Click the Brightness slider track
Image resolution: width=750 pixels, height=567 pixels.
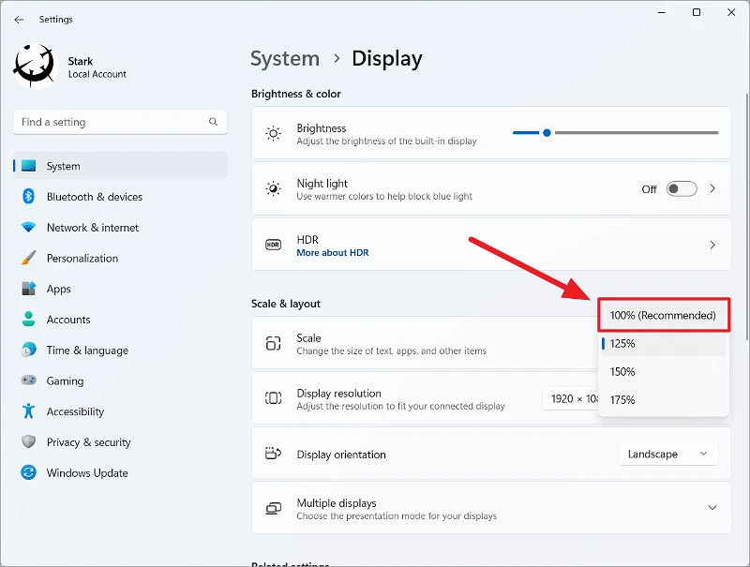(x=616, y=132)
